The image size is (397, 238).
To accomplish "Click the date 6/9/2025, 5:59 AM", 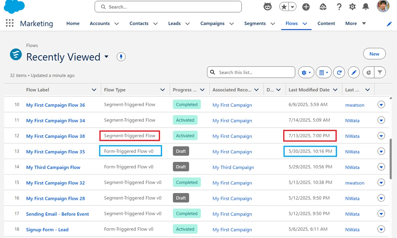I will [308, 104].
